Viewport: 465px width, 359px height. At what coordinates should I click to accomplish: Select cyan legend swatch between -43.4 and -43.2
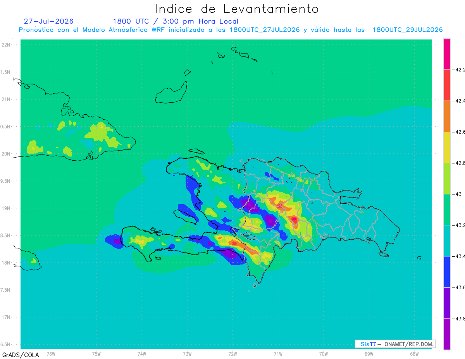(x=447, y=240)
